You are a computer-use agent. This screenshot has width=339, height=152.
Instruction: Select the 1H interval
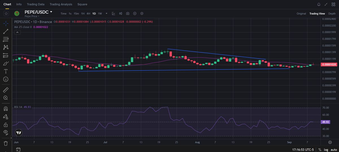point(83,14)
